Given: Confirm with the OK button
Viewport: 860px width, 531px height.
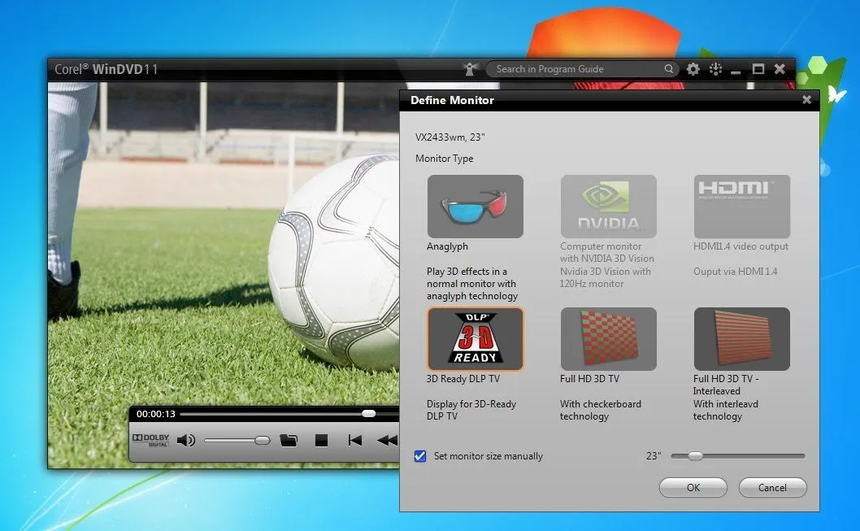Looking at the screenshot, I should point(693,487).
